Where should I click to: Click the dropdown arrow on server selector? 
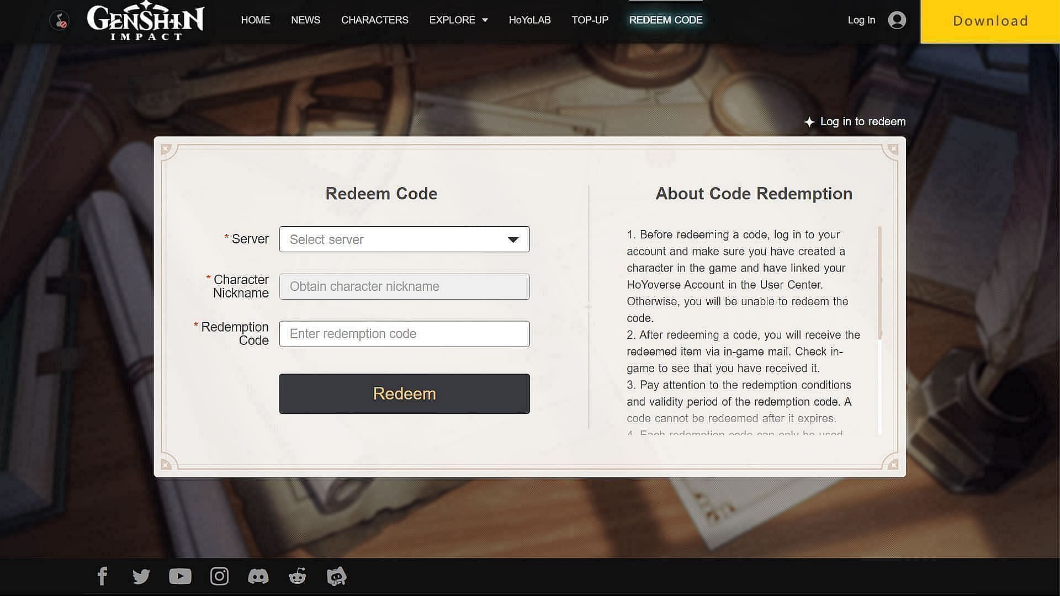[x=513, y=240]
